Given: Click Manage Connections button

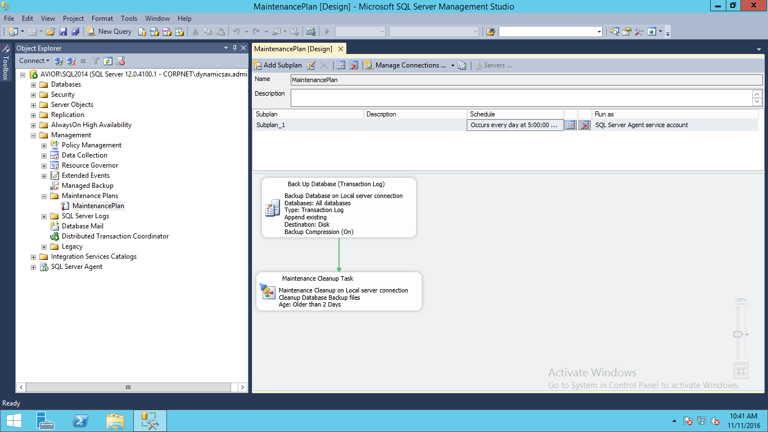Looking at the screenshot, I should 406,65.
